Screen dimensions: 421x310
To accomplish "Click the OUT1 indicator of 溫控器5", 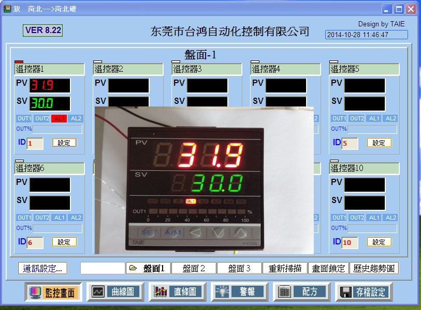I will pyautogui.click(x=339, y=118).
